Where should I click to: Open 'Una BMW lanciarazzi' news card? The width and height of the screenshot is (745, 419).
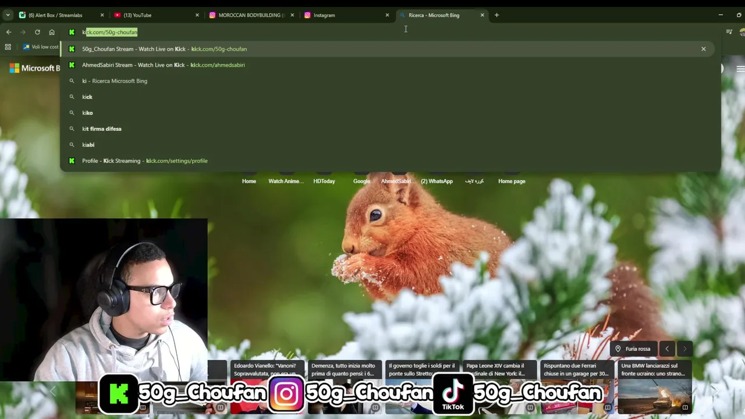tap(654, 387)
